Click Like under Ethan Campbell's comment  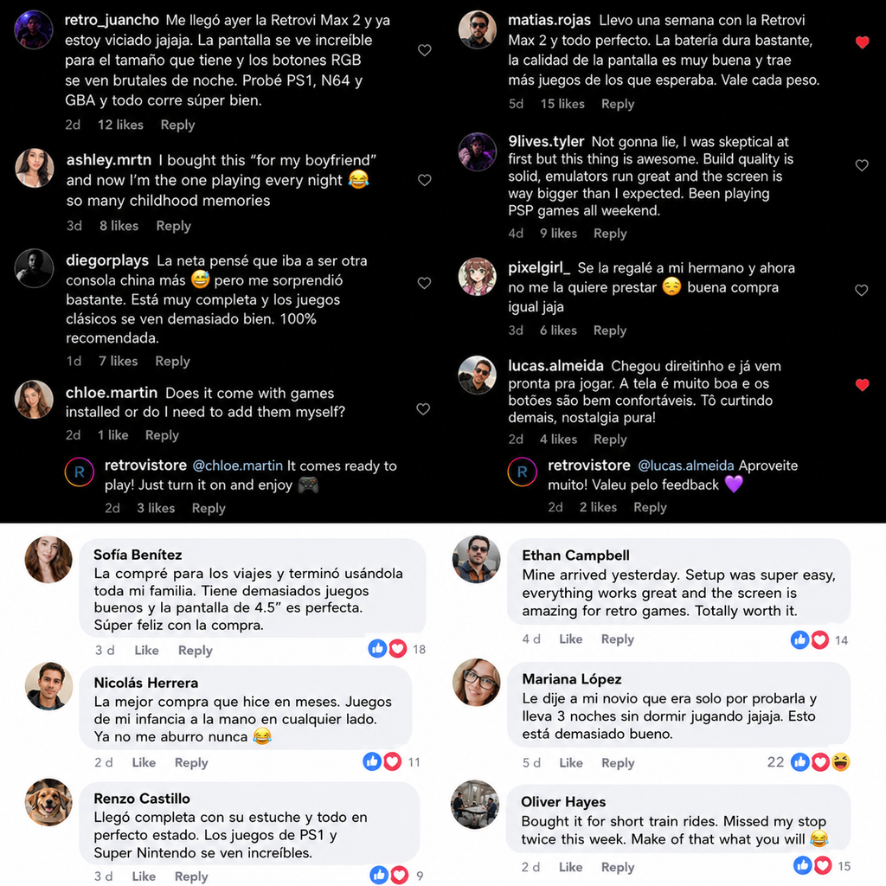(x=571, y=639)
